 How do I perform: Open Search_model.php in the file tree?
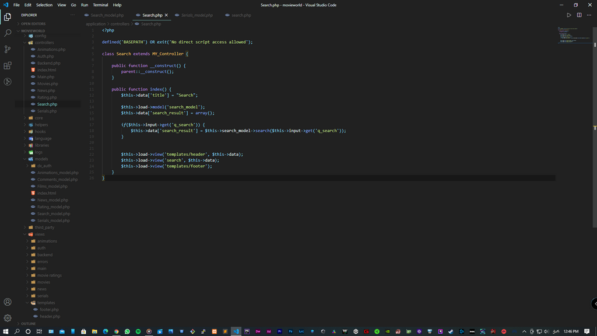pyautogui.click(x=54, y=213)
